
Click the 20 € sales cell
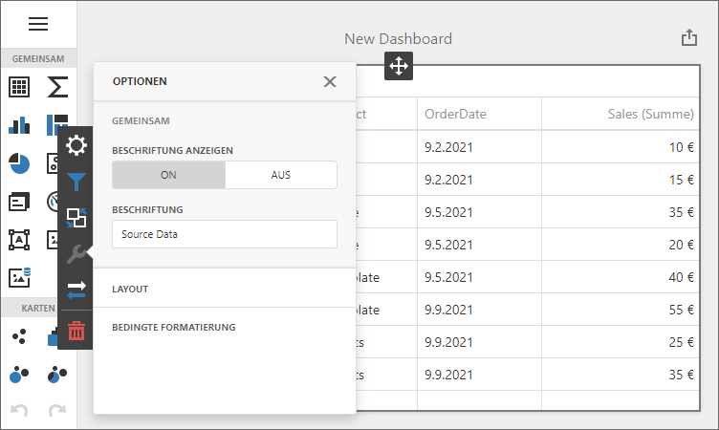tap(620, 245)
